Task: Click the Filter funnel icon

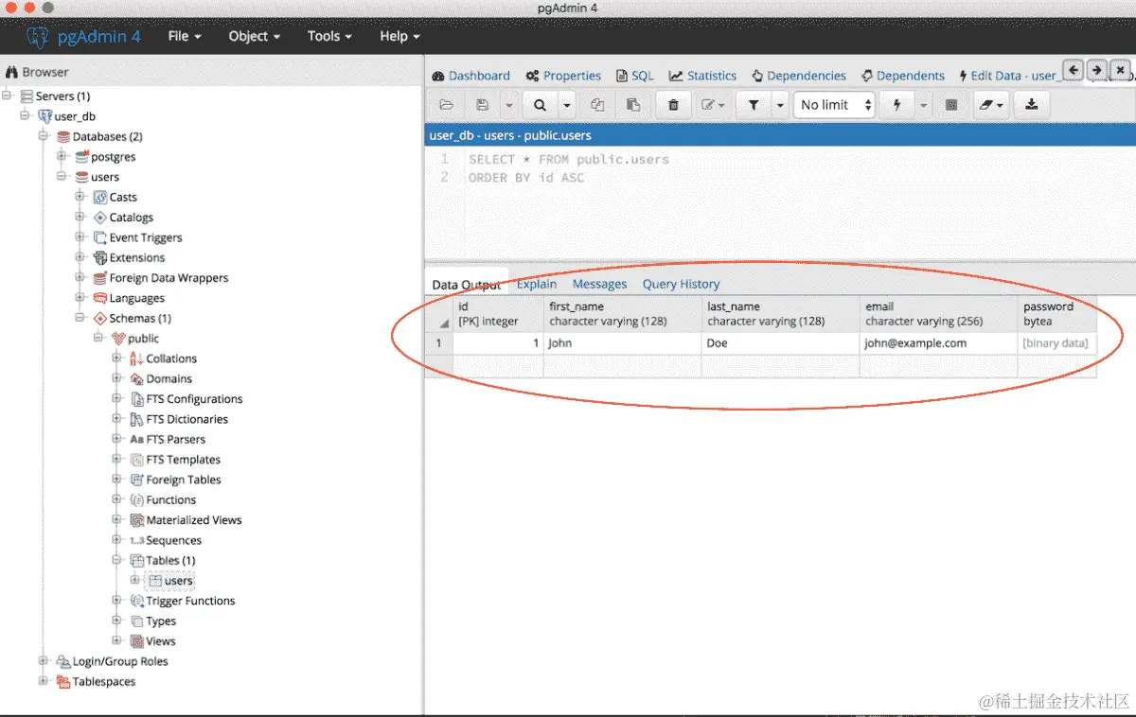Action: pos(754,105)
